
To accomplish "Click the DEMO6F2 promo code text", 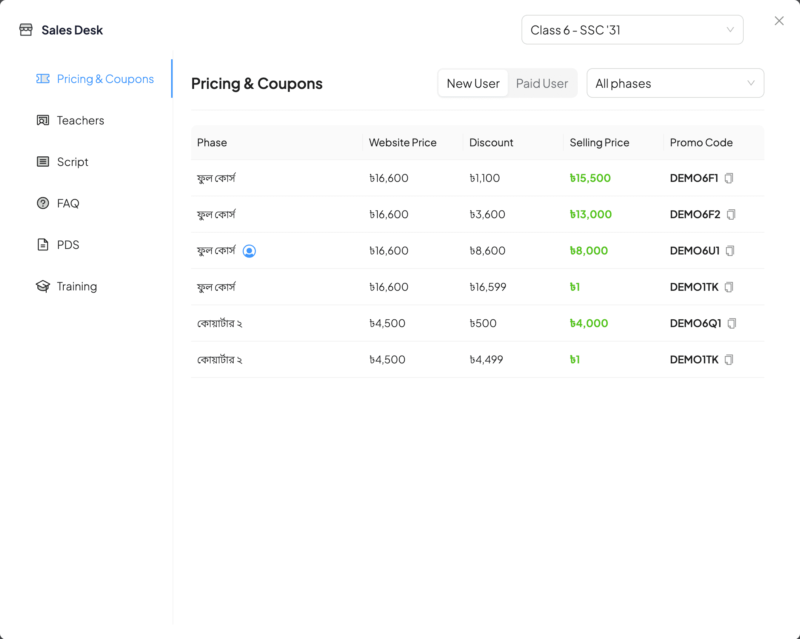I will pyautogui.click(x=695, y=214).
